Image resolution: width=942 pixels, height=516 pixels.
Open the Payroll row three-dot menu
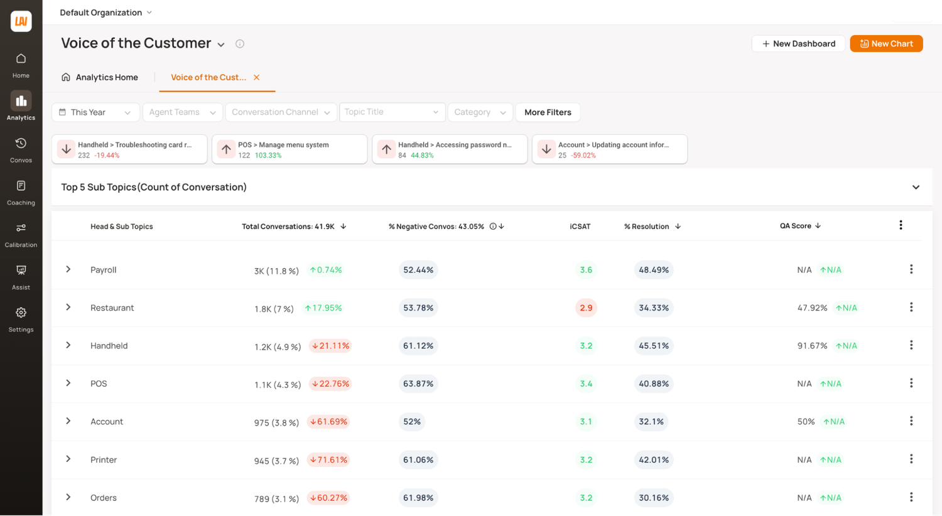coord(911,269)
